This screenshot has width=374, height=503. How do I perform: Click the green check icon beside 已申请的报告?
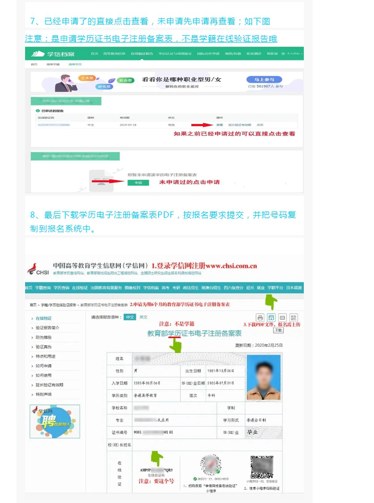tap(37, 111)
